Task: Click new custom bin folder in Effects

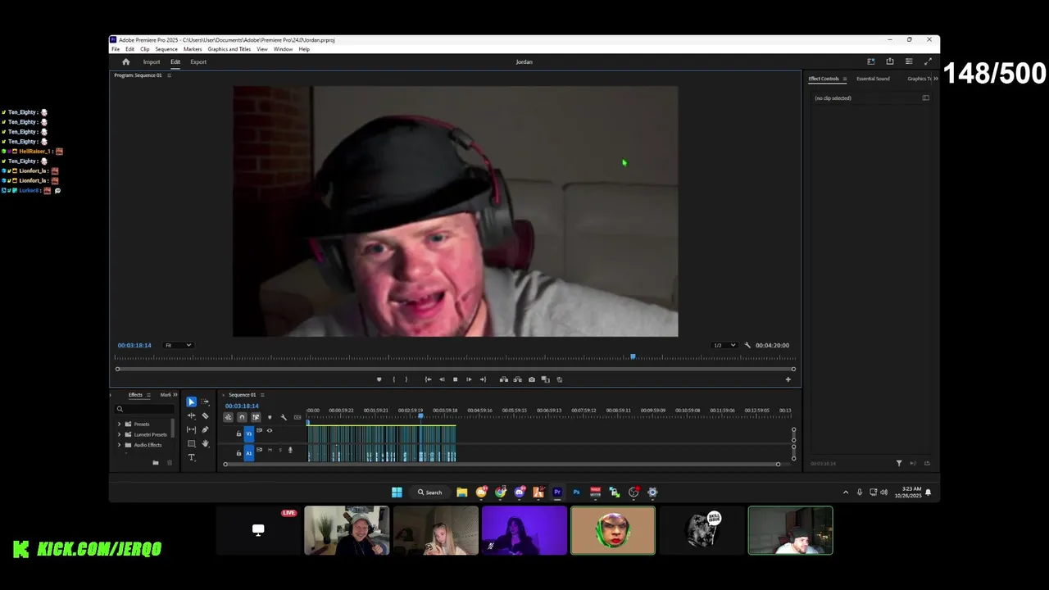Action: coord(156,462)
